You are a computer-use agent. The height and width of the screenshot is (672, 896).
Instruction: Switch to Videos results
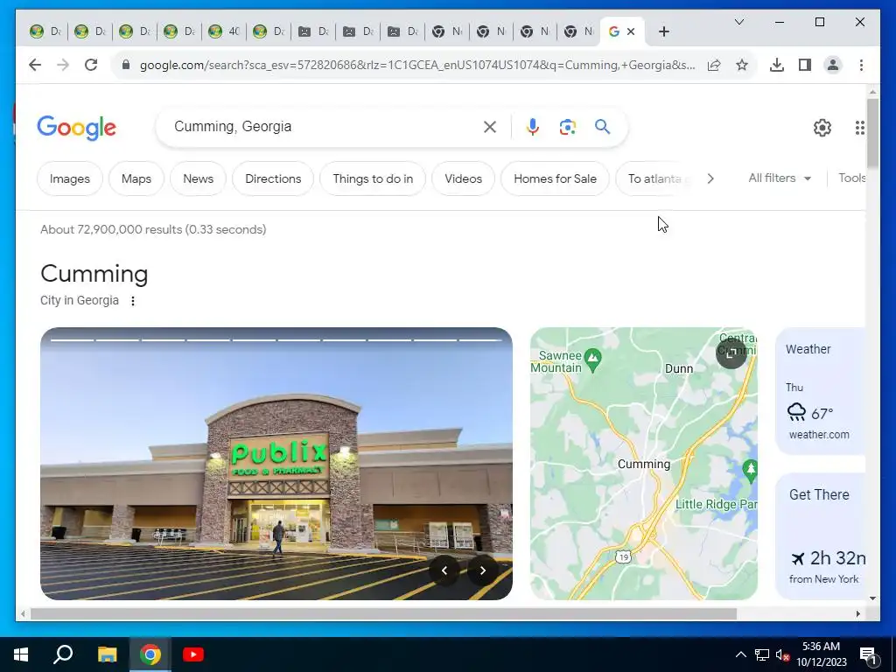(x=464, y=178)
